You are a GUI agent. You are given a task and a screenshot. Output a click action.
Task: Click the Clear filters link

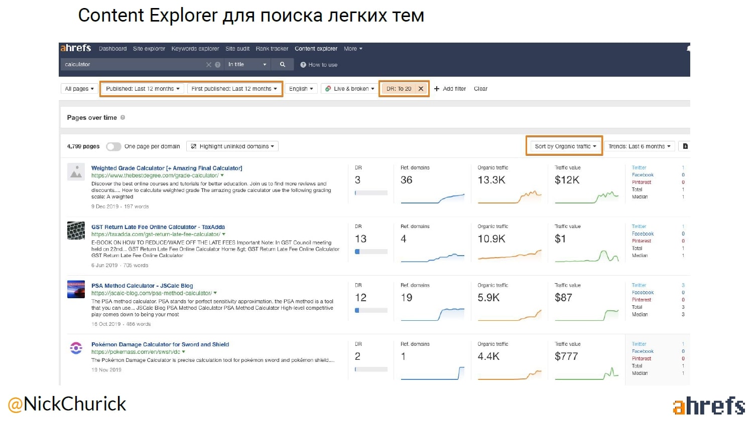coord(480,89)
